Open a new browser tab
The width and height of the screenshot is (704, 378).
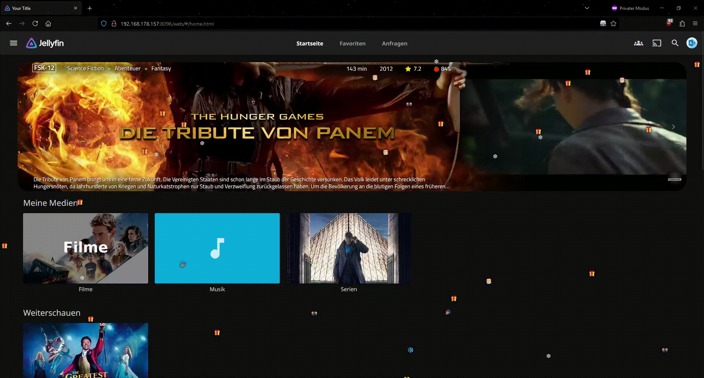click(90, 8)
